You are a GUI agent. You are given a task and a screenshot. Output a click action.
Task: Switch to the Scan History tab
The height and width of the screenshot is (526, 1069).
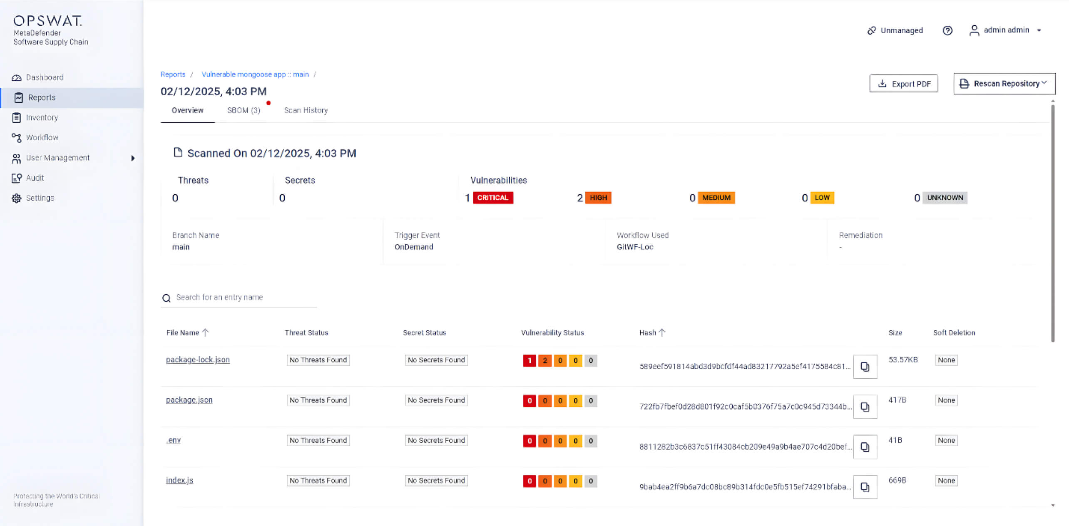[306, 110]
